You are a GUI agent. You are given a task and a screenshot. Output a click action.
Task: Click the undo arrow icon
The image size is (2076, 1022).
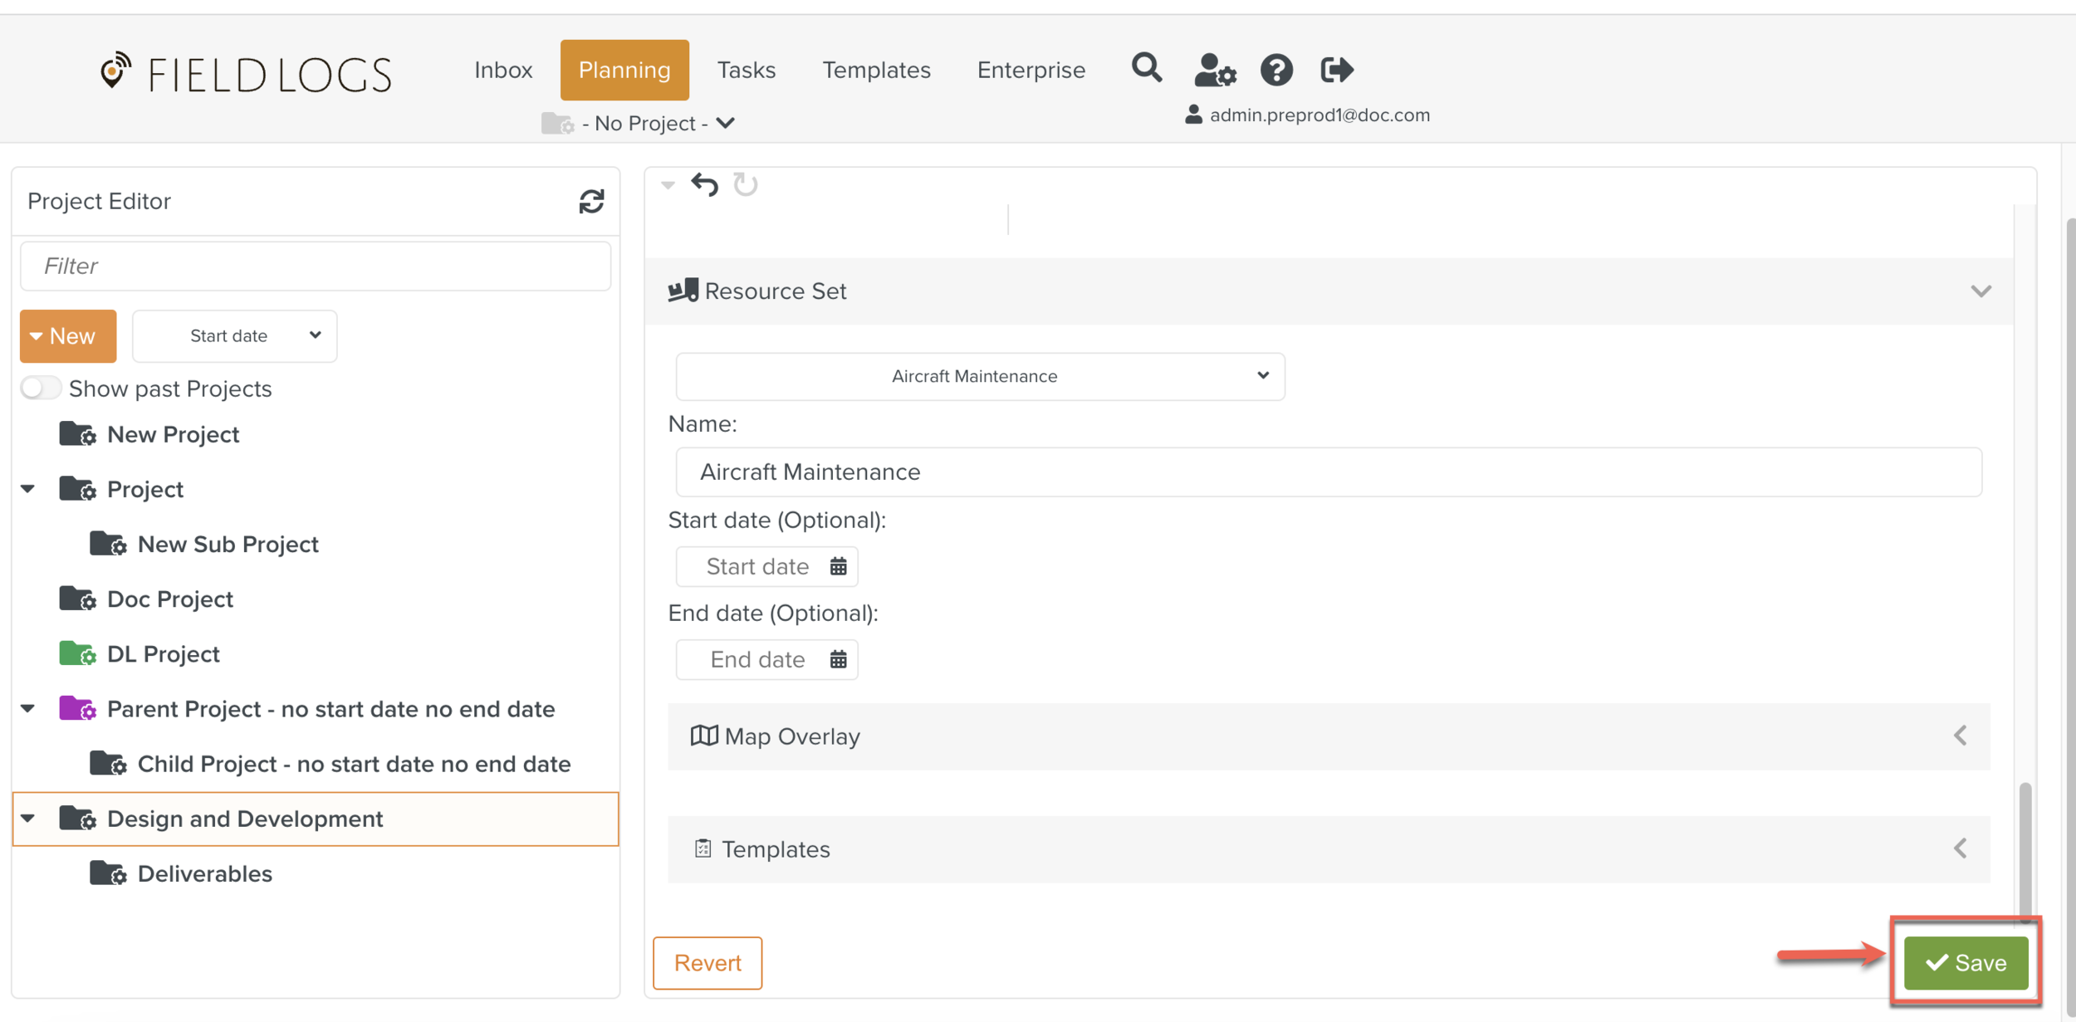pos(704,184)
